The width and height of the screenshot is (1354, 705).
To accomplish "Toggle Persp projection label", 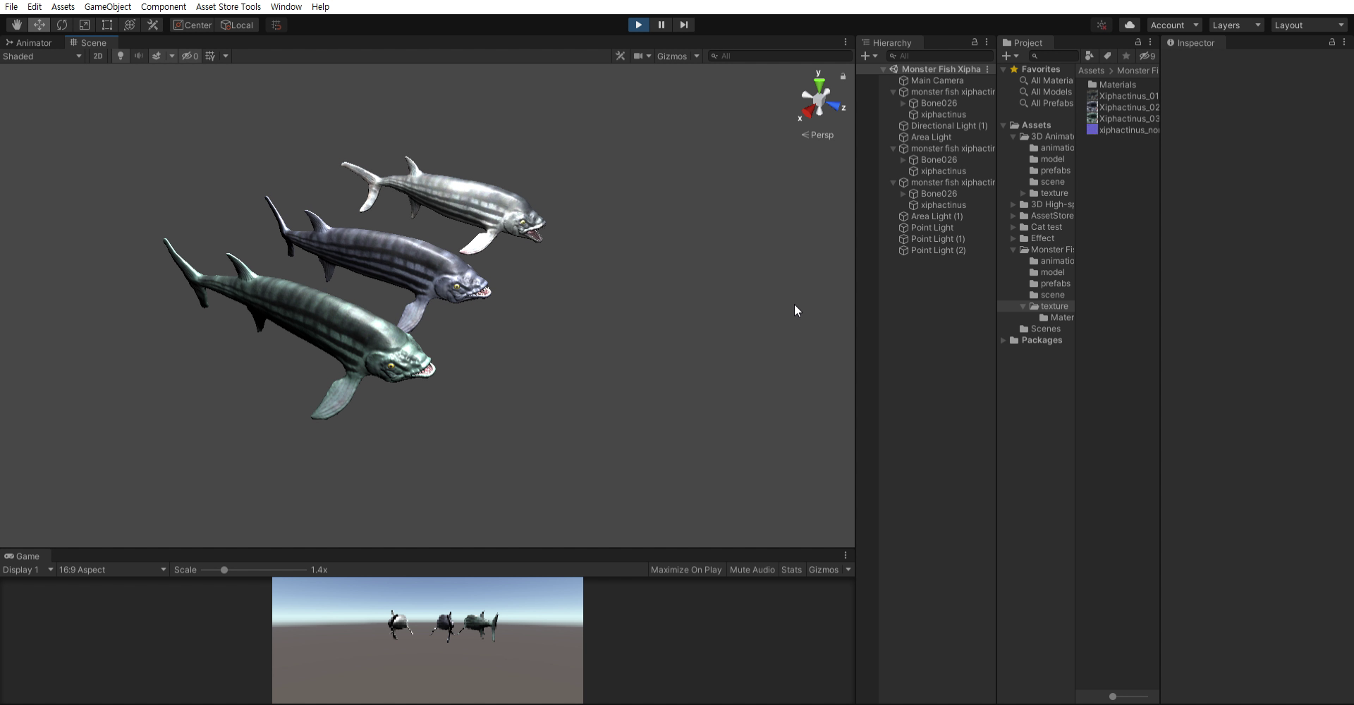I will coord(818,135).
